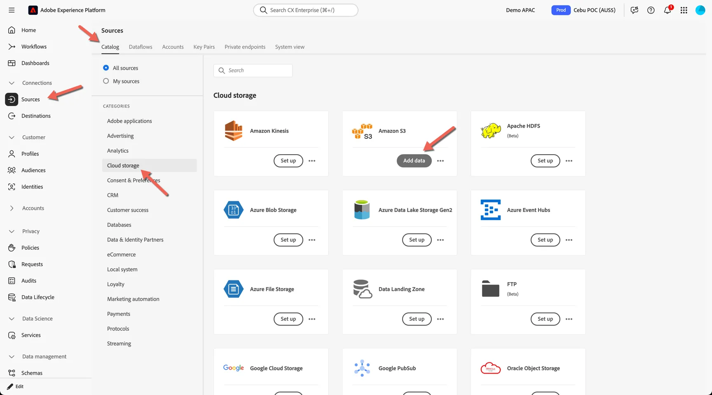Screen dimensions: 712x395
Task: Open the user profile avatar
Action: [x=700, y=10]
